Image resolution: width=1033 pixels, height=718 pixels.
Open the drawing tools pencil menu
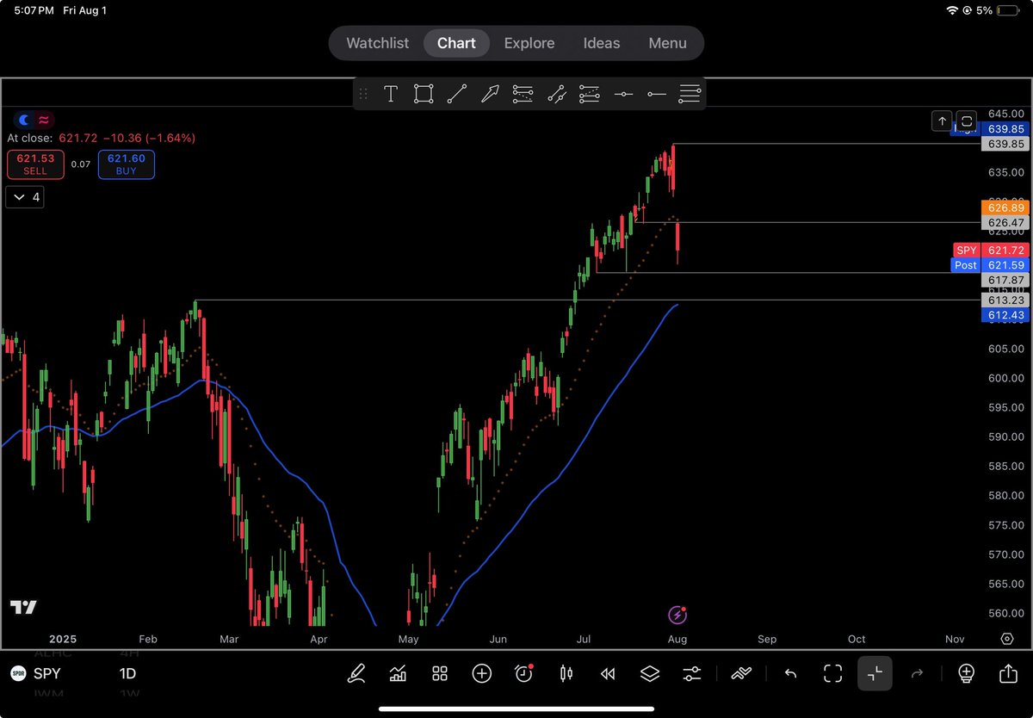(x=356, y=674)
